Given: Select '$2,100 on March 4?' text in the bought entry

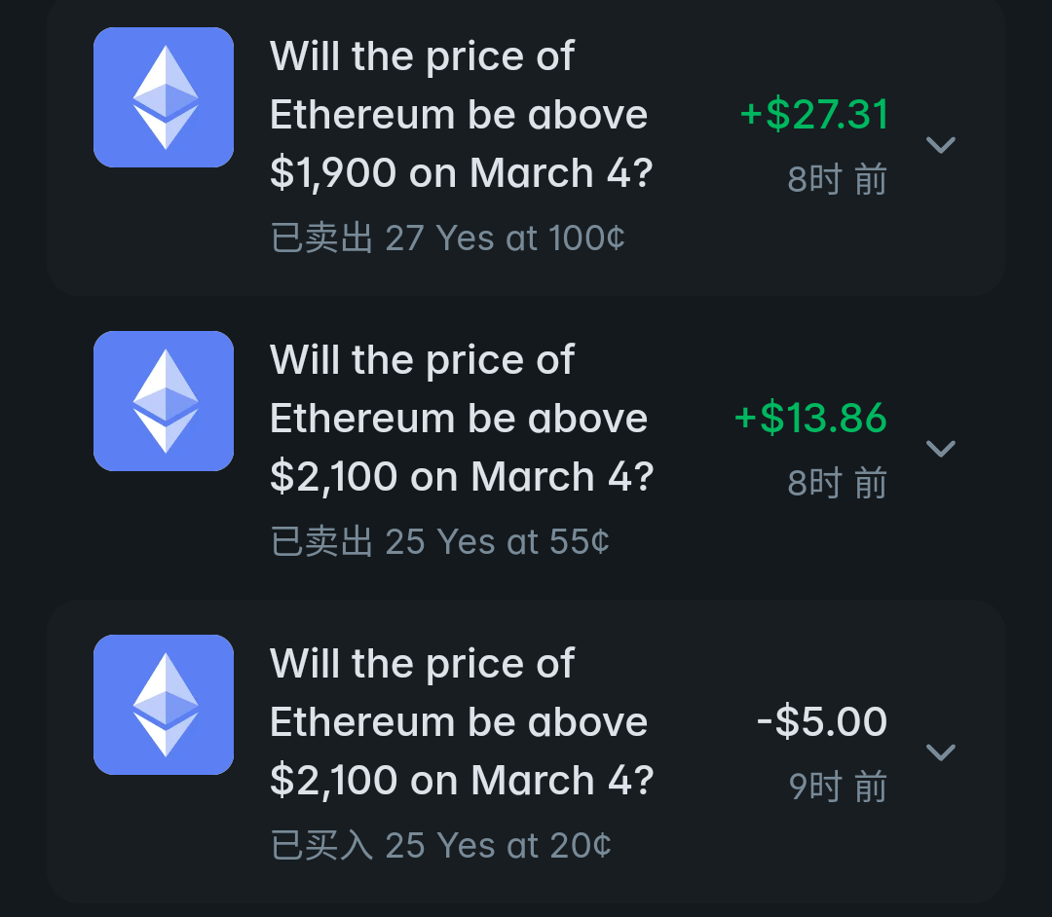Looking at the screenshot, I should click(462, 781).
